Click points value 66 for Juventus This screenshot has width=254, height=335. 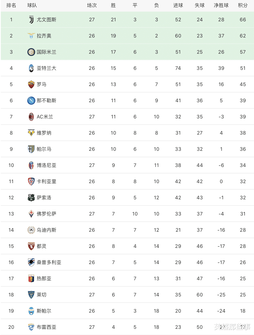(243, 20)
